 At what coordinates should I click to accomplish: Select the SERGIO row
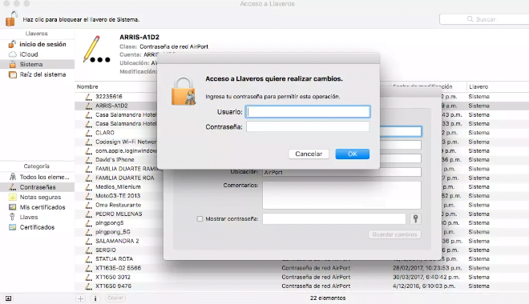[x=302, y=250]
